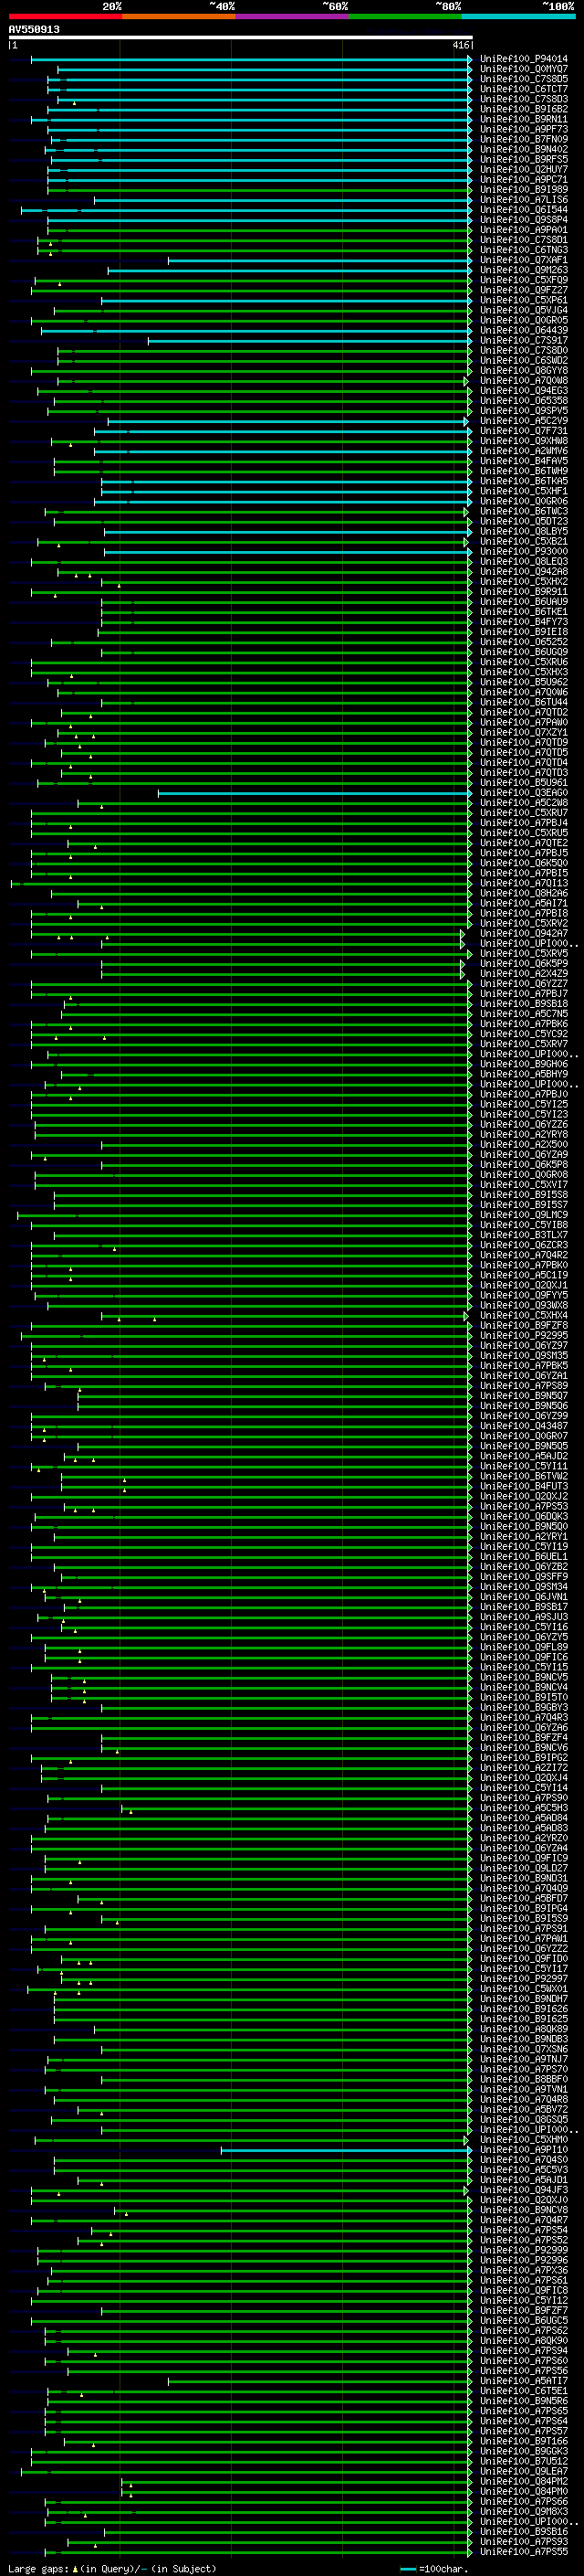The image size is (584, 2576).
Task: Click the white query sequence bar under AV550913
Action: (240, 37)
